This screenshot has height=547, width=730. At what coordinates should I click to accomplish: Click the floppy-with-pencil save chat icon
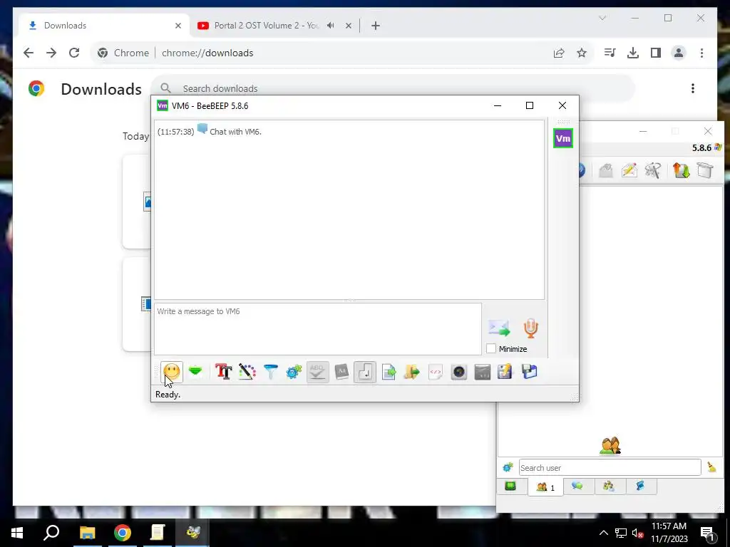(505, 372)
